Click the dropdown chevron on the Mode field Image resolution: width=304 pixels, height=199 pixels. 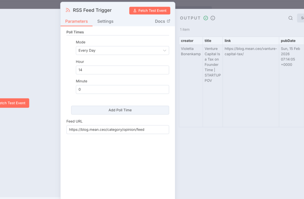click(164, 50)
